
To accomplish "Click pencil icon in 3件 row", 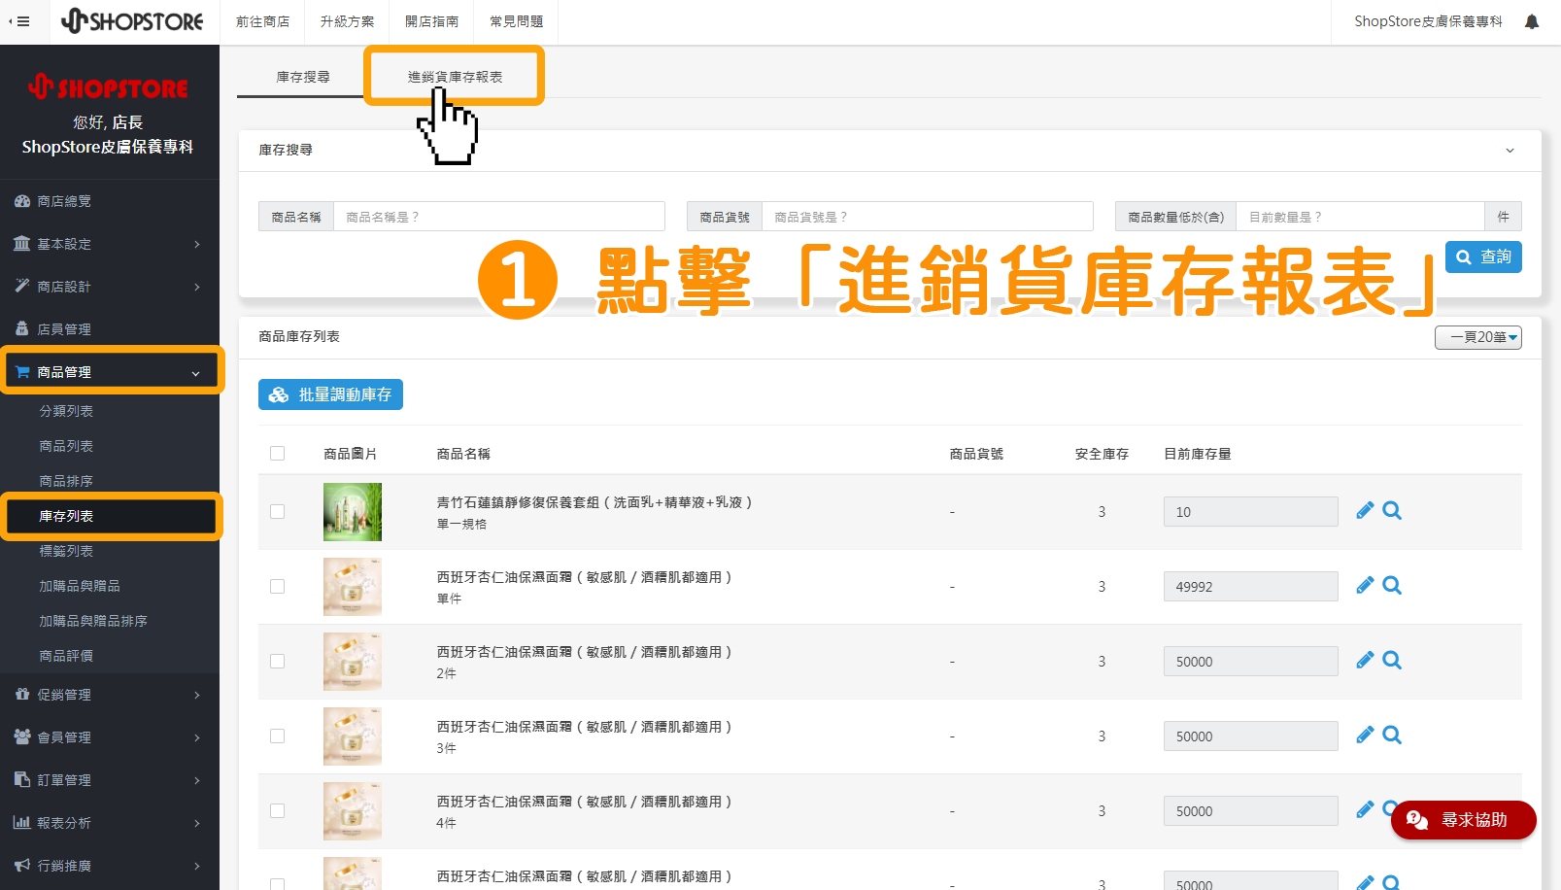I will [x=1365, y=736].
